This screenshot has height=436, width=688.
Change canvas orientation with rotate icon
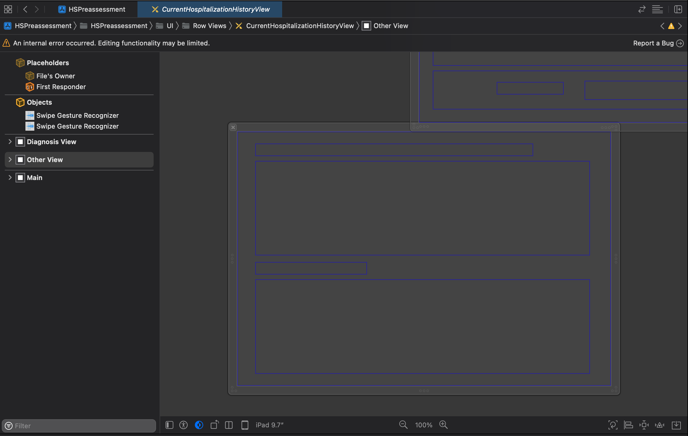click(215, 425)
